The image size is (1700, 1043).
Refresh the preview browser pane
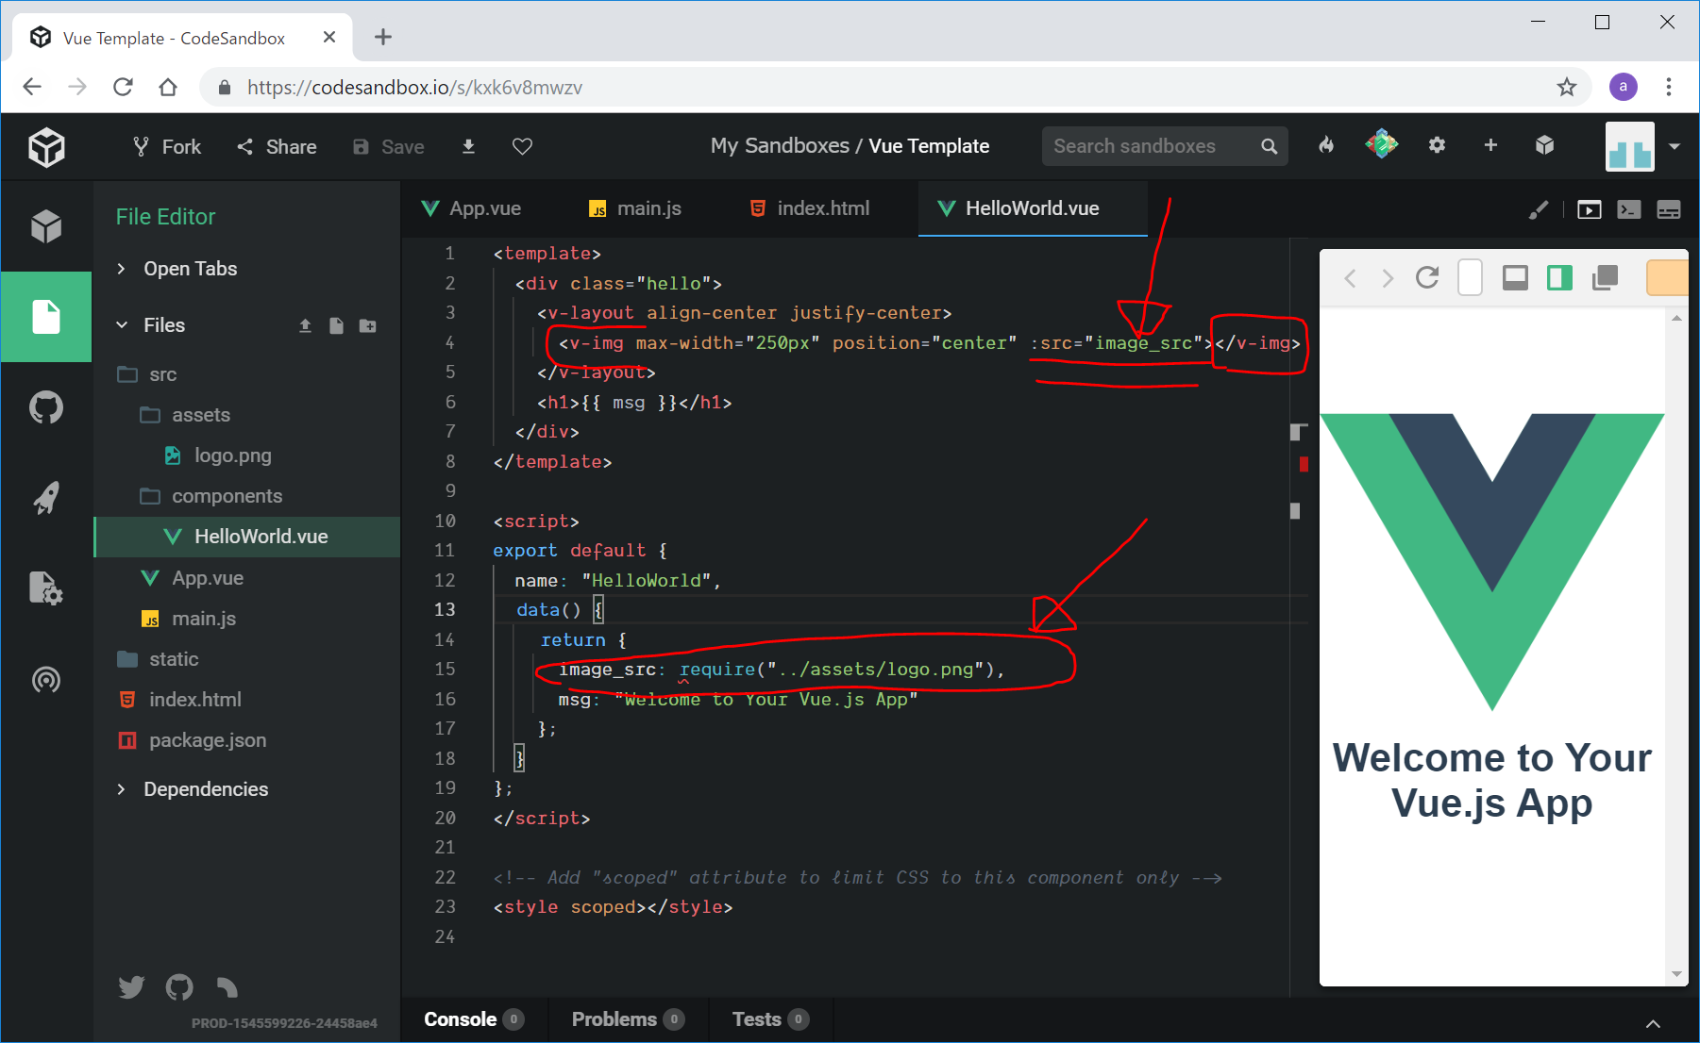click(1427, 277)
